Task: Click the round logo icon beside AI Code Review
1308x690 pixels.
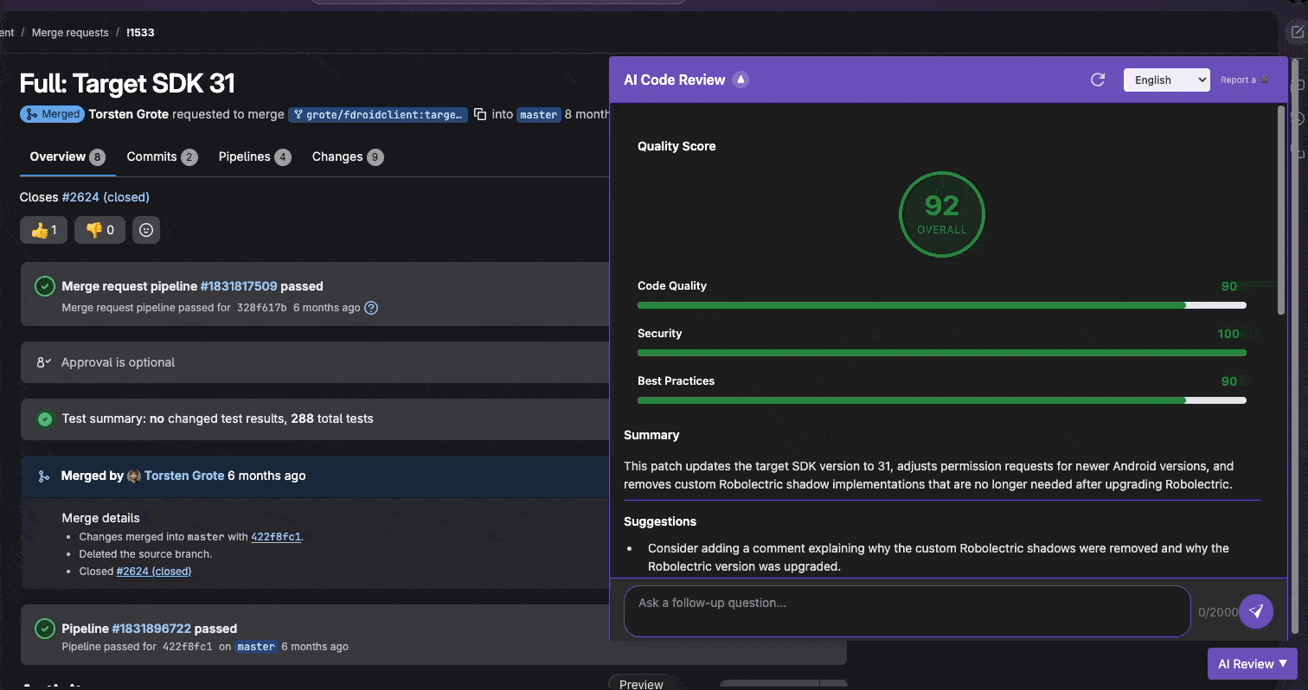Action: 740,80
